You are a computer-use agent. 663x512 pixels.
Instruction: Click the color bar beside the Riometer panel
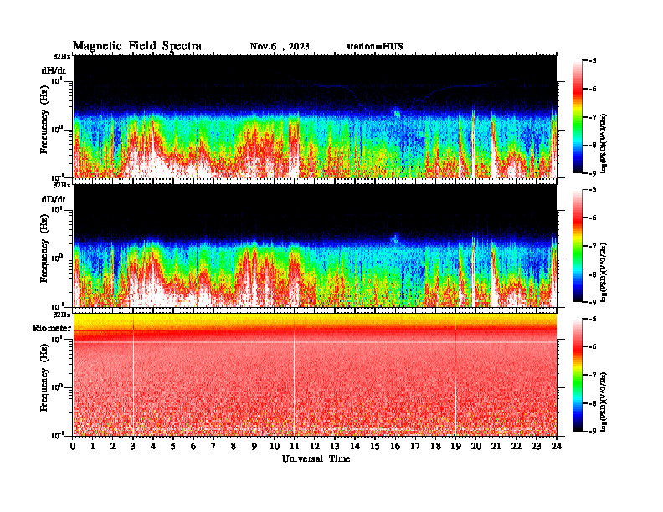click(578, 375)
